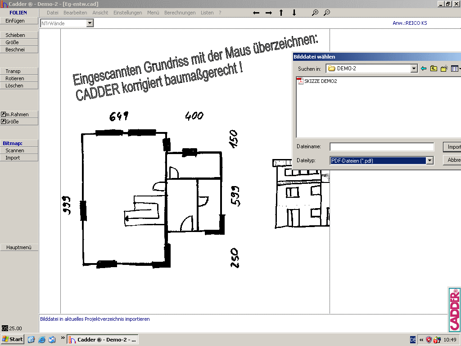461x346 pixels.
Task: Click the CADDER logo at the bottom right
Action: 455,310
